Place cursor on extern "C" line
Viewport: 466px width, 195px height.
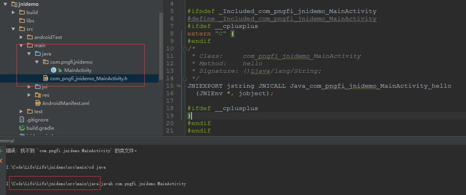tap(211, 34)
